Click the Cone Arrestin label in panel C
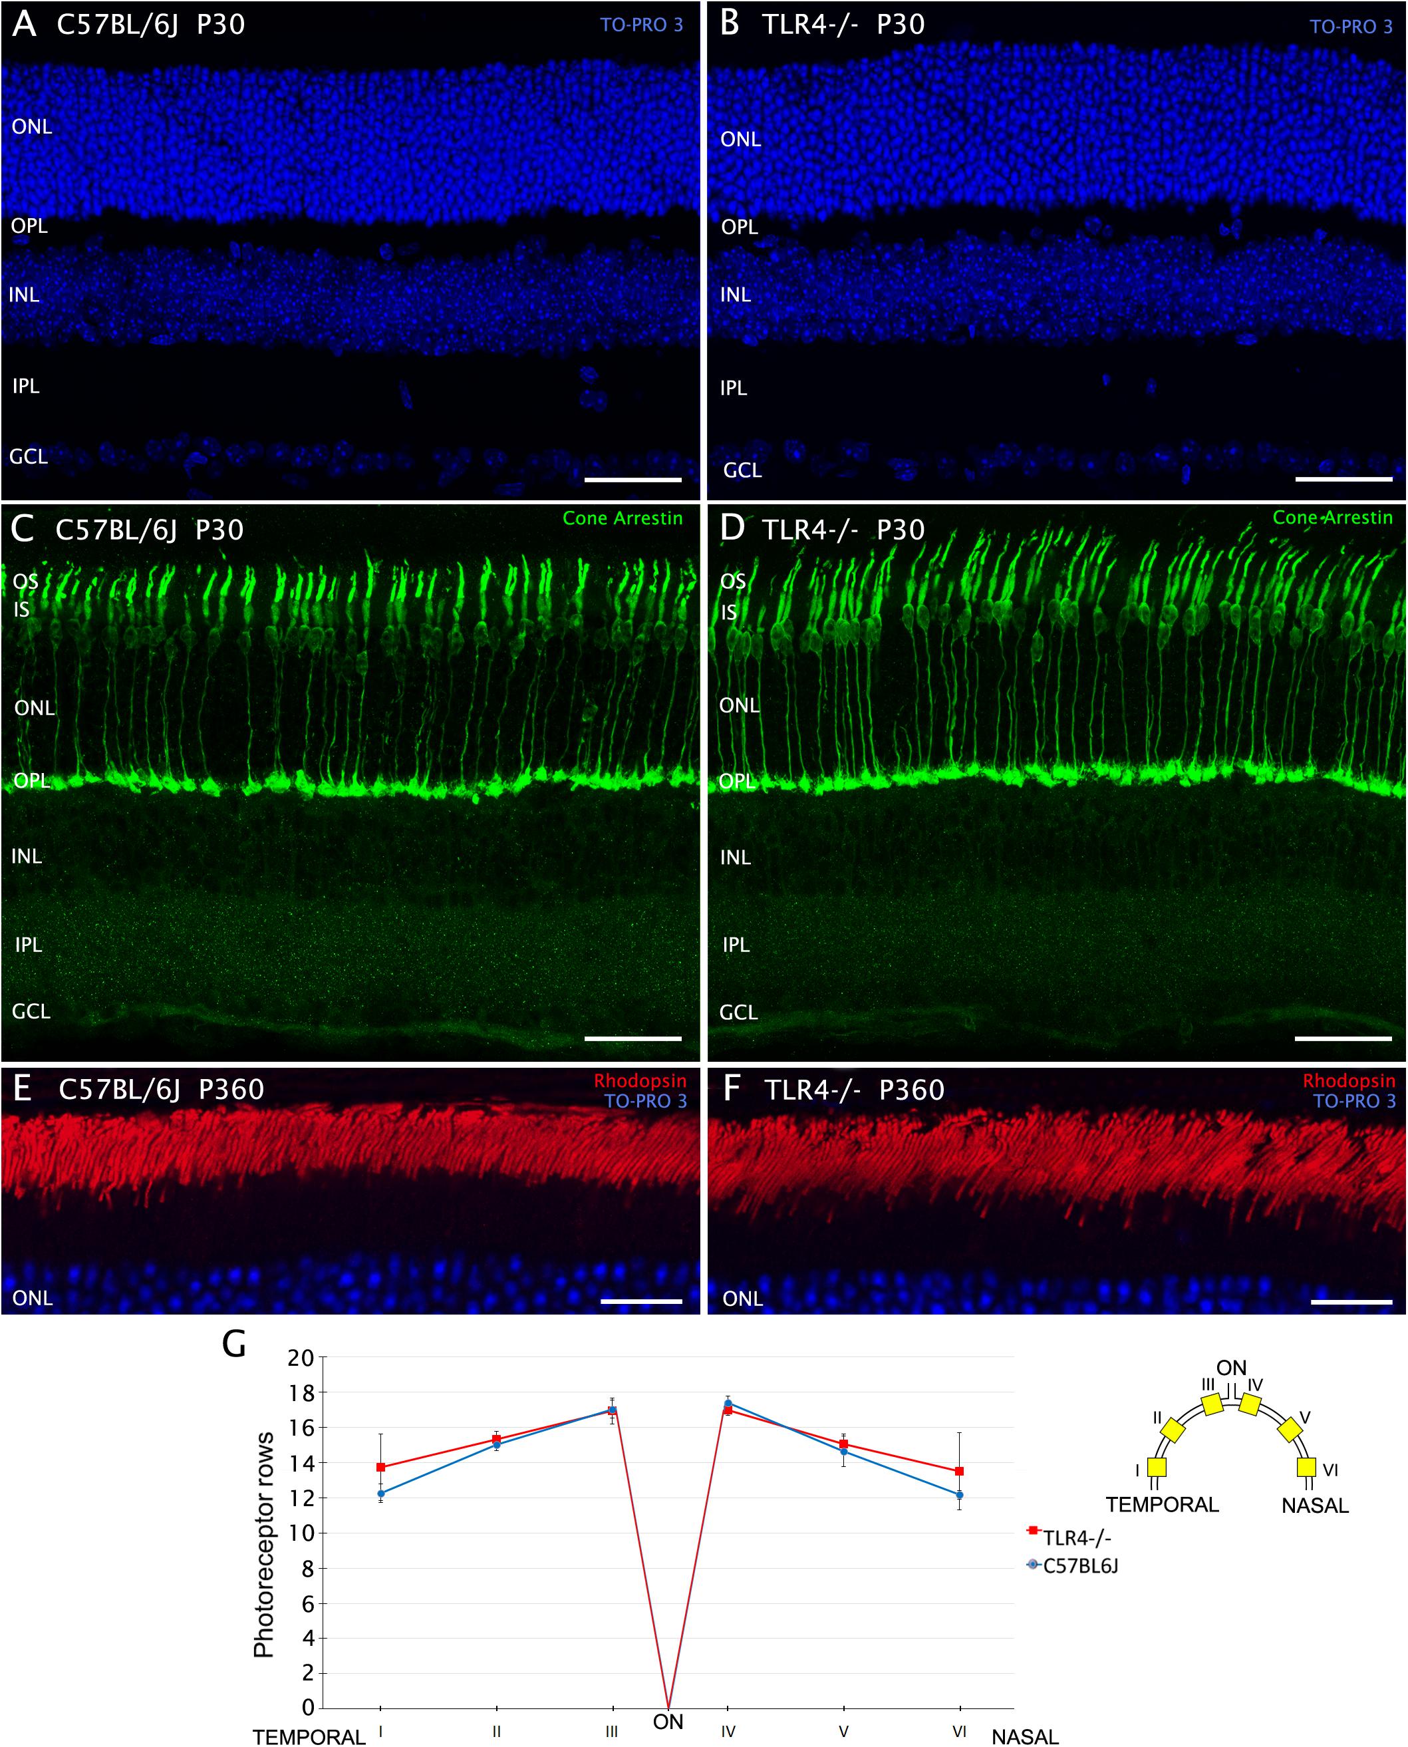The width and height of the screenshot is (1408, 1747). [x=622, y=518]
